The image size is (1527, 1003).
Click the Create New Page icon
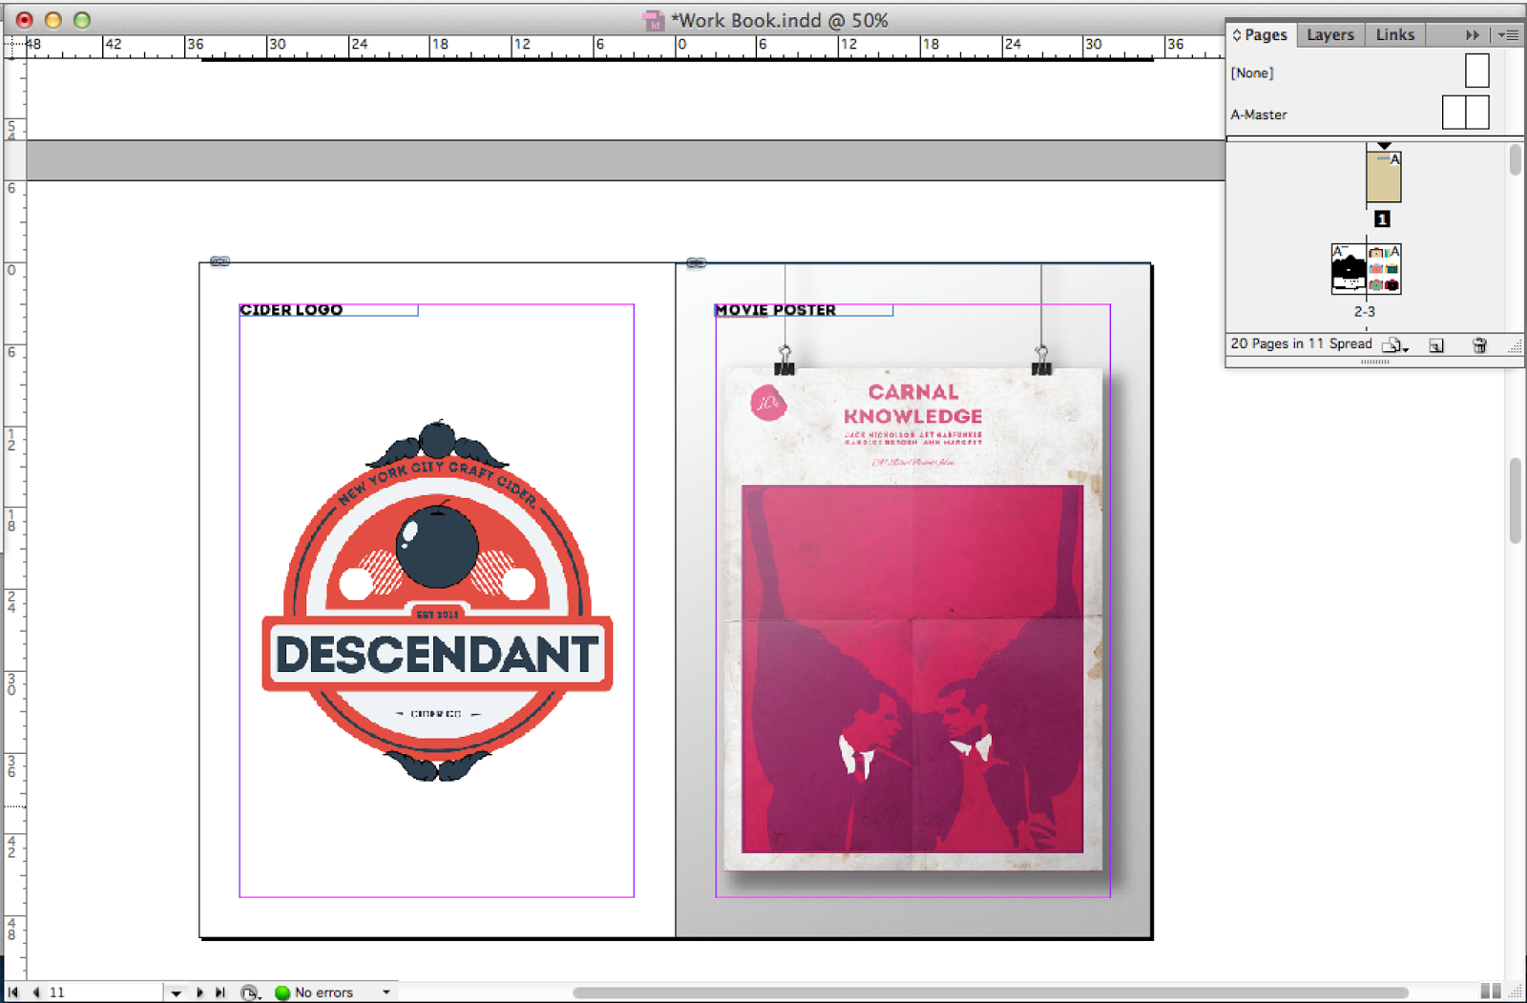[x=1436, y=345]
